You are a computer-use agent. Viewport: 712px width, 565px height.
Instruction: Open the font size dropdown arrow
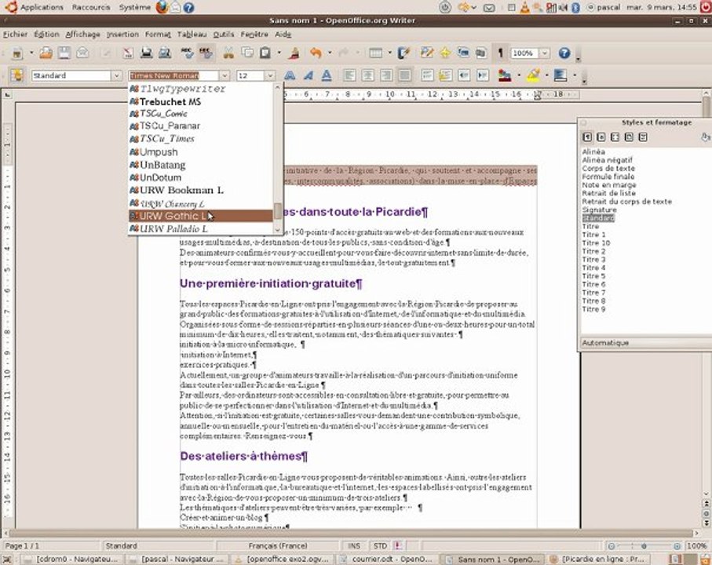pyautogui.click(x=270, y=75)
